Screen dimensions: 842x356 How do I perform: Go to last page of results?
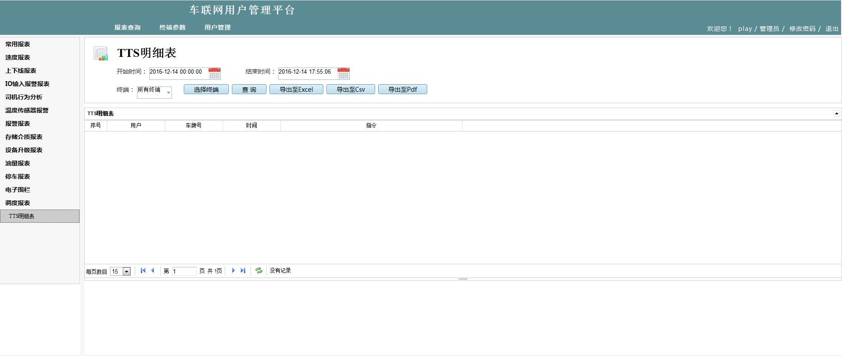click(x=243, y=270)
